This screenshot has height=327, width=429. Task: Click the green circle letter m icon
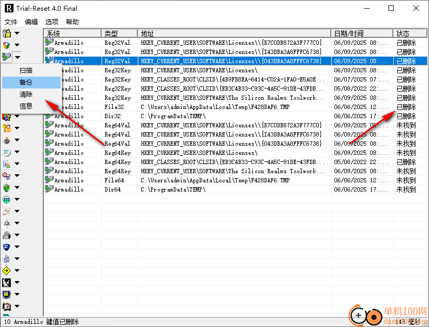(x=6, y=200)
